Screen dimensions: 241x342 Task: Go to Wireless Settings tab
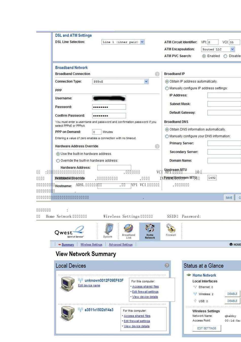[91, 245]
